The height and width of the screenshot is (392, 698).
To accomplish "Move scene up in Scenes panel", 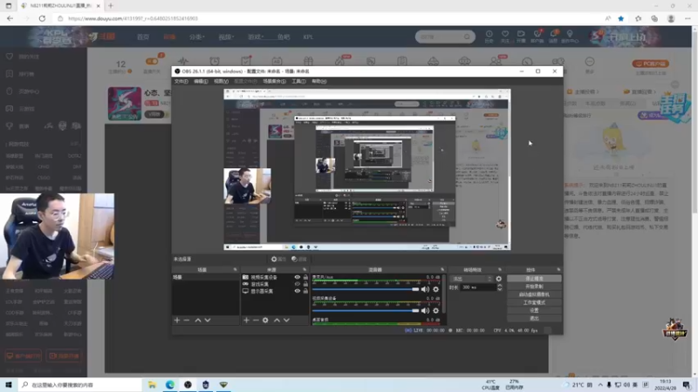I will (x=198, y=320).
